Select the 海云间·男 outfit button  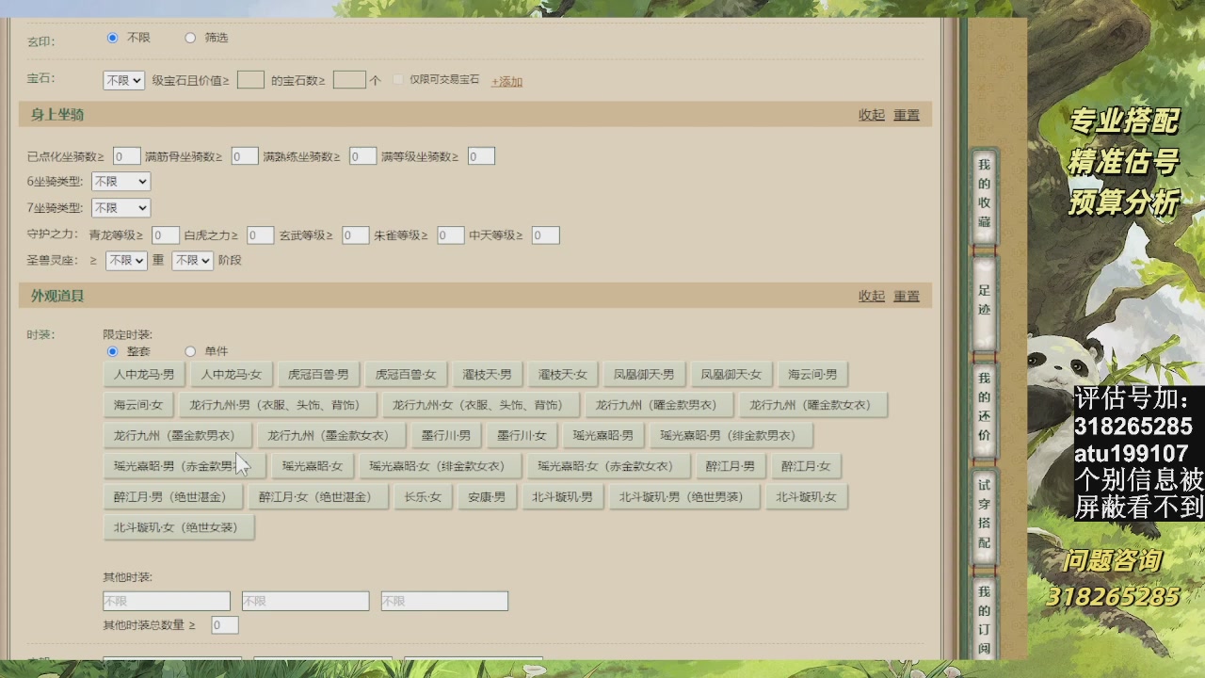coord(812,375)
